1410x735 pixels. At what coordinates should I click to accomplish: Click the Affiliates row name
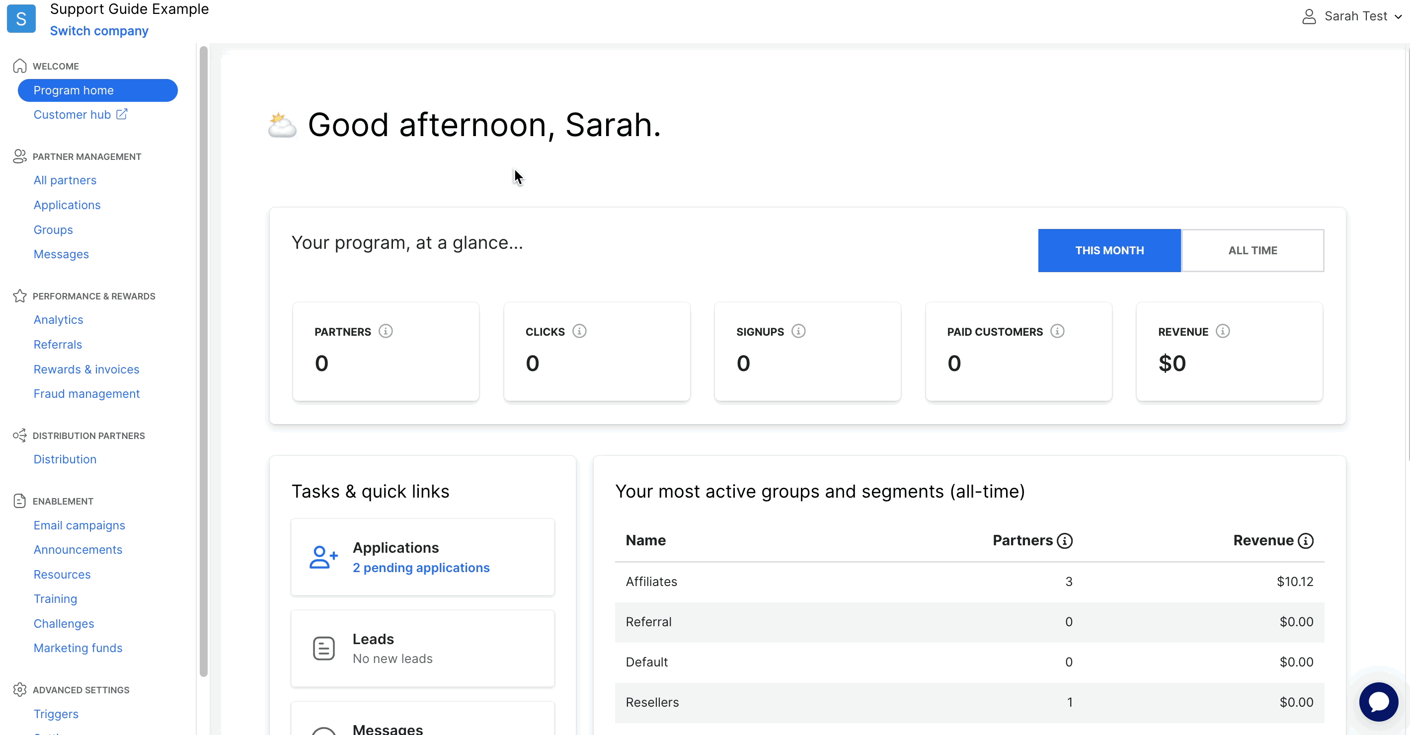pos(651,581)
